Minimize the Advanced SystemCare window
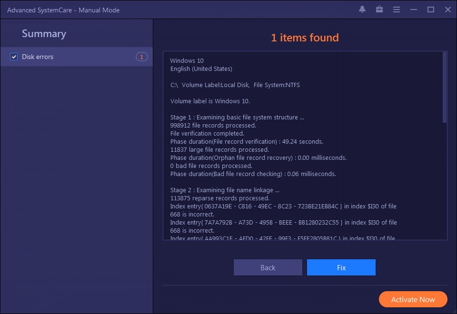Viewport: 457px width, 314px height. click(x=414, y=10)
